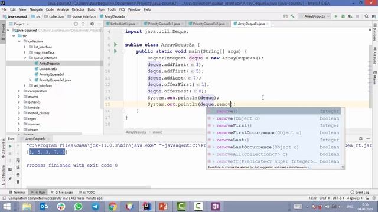Collapse all tree nodes in Project panel toolbar

83,24
